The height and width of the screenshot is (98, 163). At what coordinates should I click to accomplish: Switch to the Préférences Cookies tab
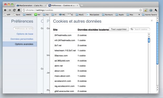pyautogui.click(x=63, y=6)
